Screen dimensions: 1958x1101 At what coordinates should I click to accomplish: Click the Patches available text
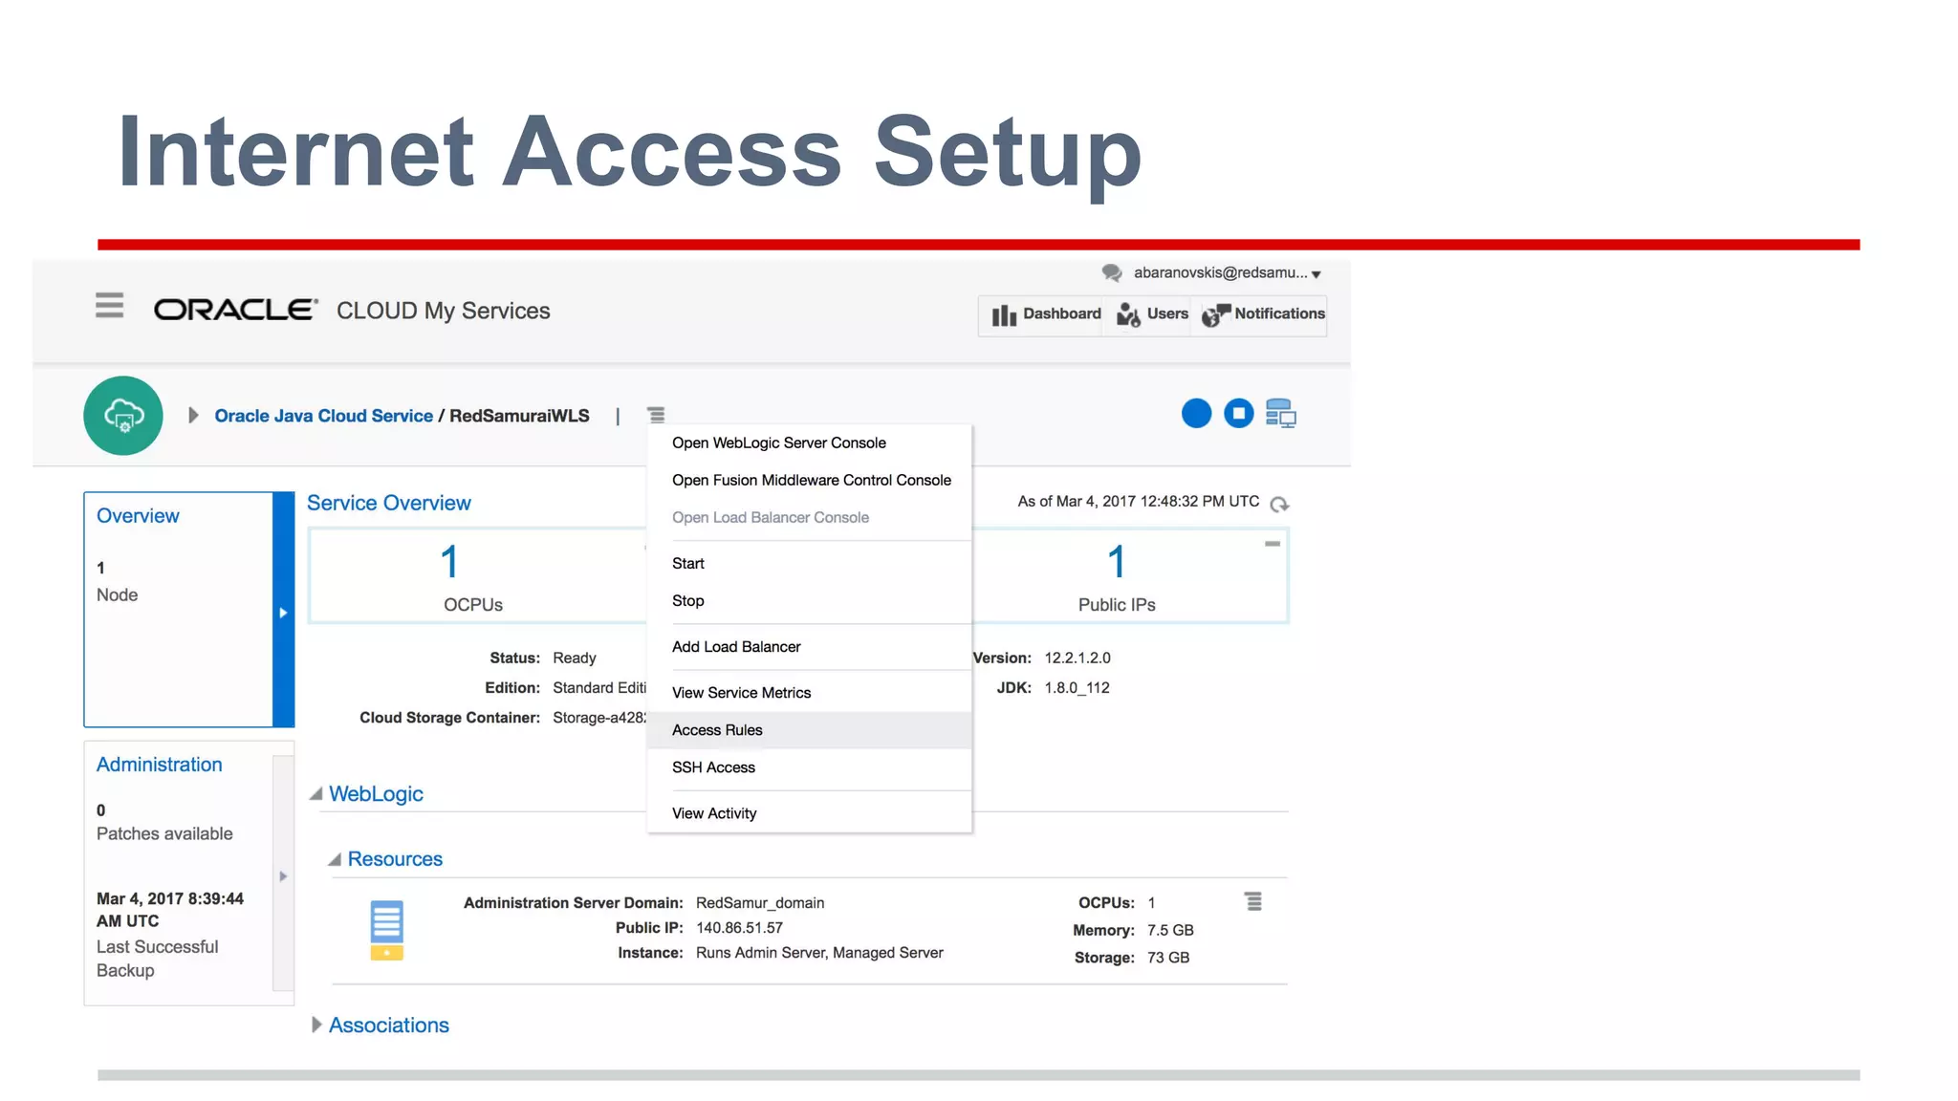164,833
